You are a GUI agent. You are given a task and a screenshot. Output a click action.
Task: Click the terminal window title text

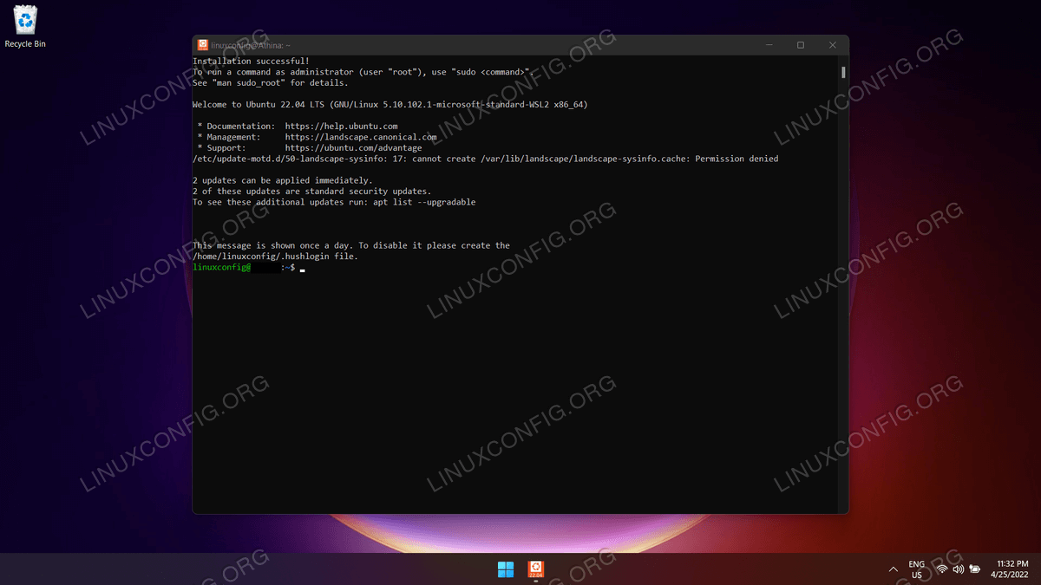[252, 45]
